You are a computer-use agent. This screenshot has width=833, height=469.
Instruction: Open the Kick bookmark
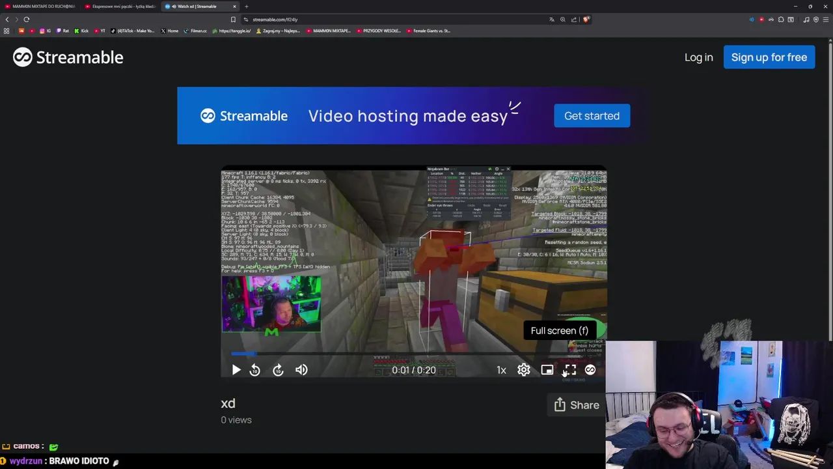[81, 31]
